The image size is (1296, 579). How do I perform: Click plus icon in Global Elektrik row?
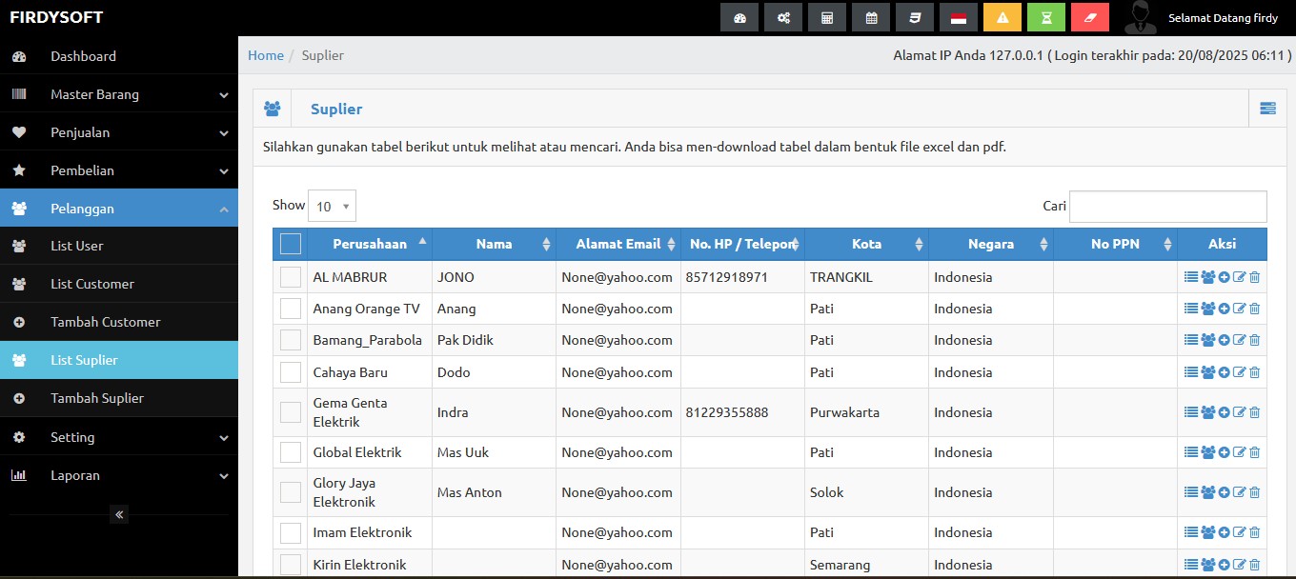point(1224,452)
